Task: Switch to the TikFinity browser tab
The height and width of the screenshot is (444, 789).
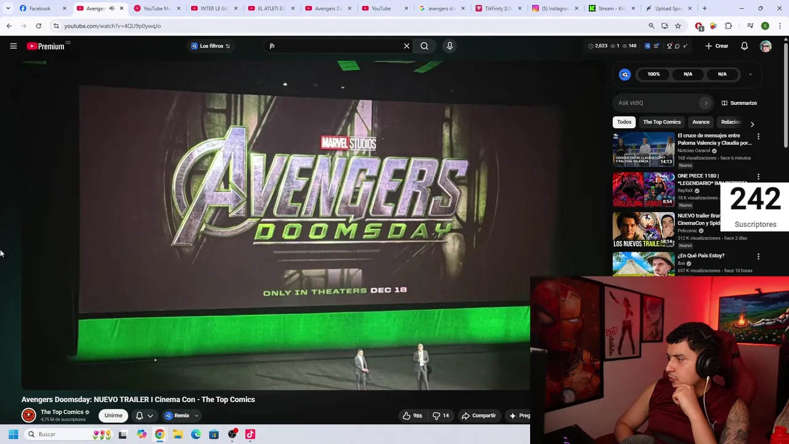Action: pyautogui.click(x=498, y=9)
